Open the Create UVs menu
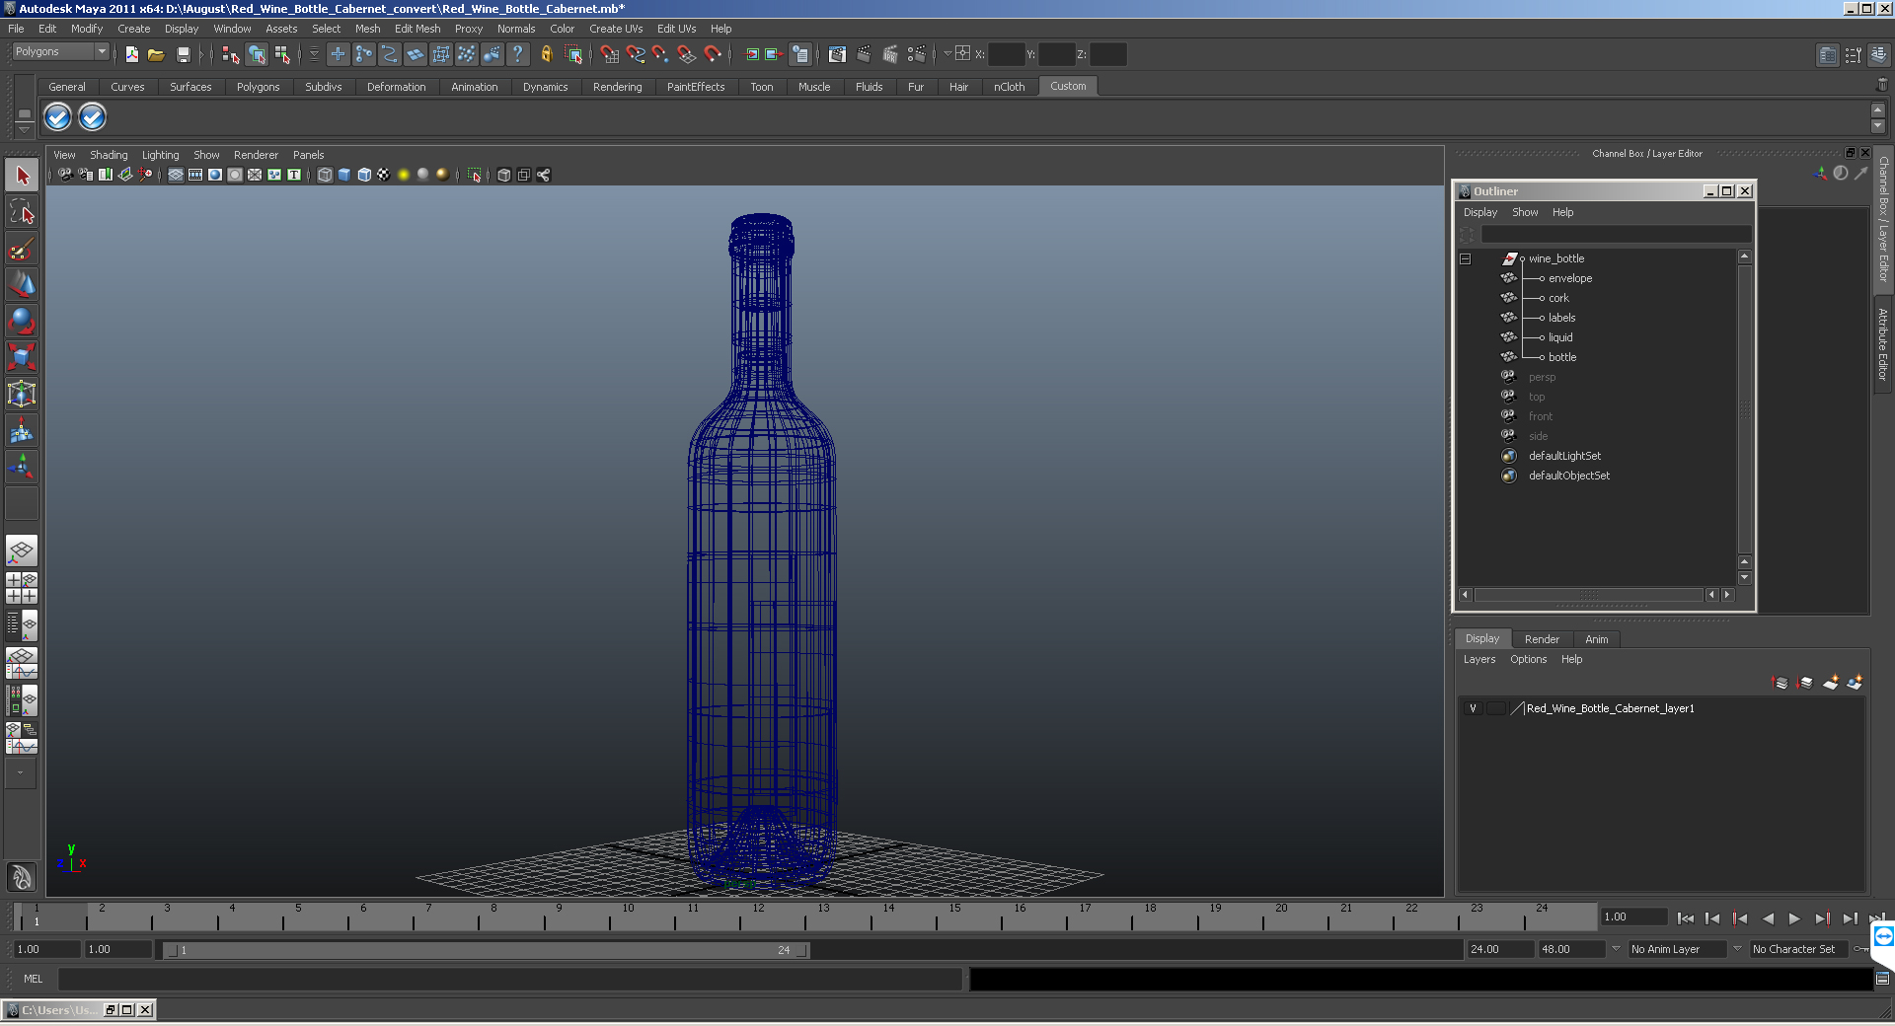 pyautogui.click(x=616, y=29)
